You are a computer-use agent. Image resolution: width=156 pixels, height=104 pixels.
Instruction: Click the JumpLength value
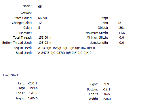[x=121, y=43]
